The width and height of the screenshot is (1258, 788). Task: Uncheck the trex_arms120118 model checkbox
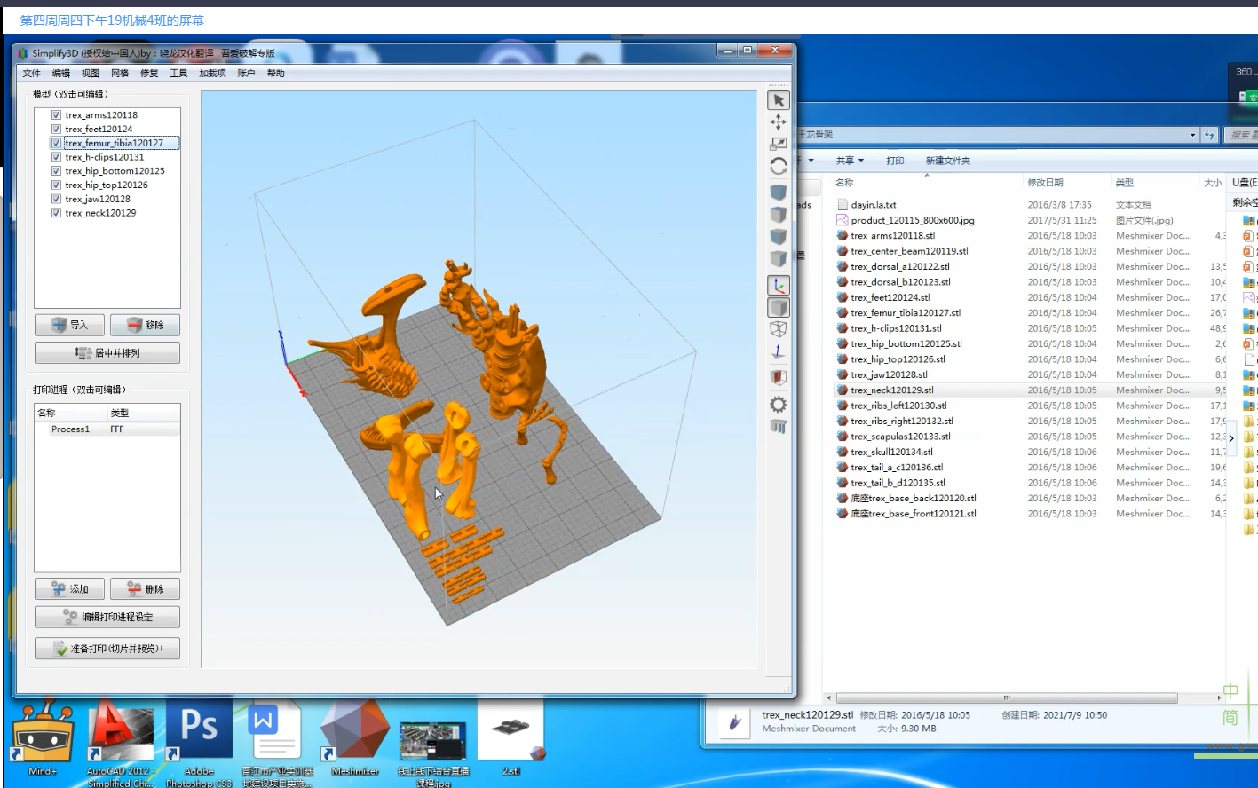click(56, 115)
